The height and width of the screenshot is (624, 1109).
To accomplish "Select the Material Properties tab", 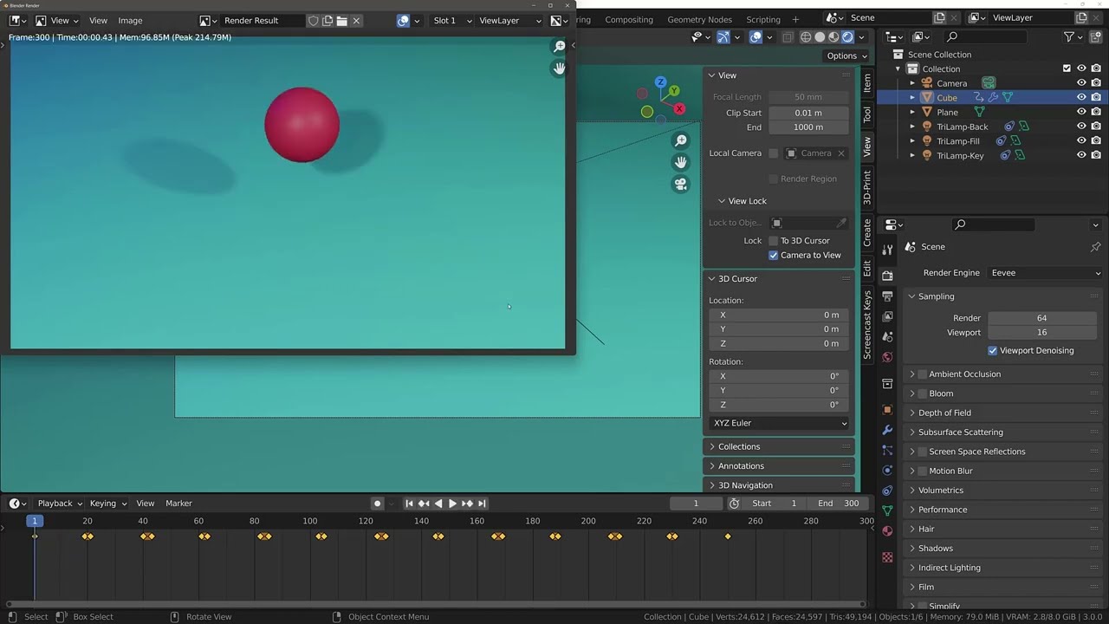I will 888,530.
